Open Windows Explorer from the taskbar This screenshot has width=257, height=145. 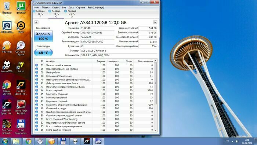click(16, 141)
